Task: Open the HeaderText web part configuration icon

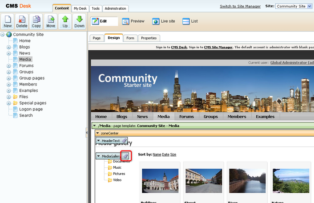Action: pos(125,141)
